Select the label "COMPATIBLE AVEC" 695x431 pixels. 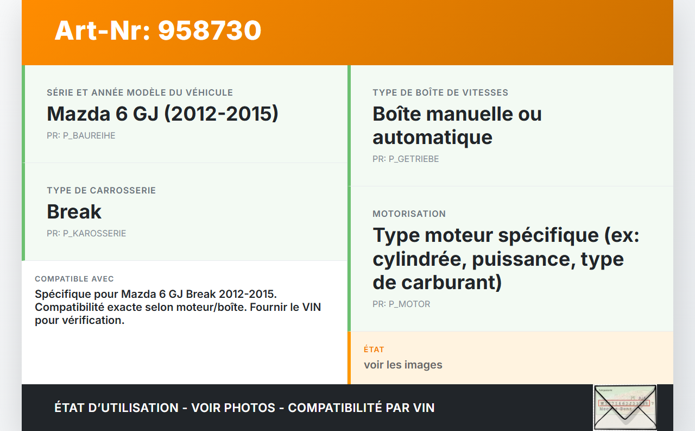[x=74, y=279]
